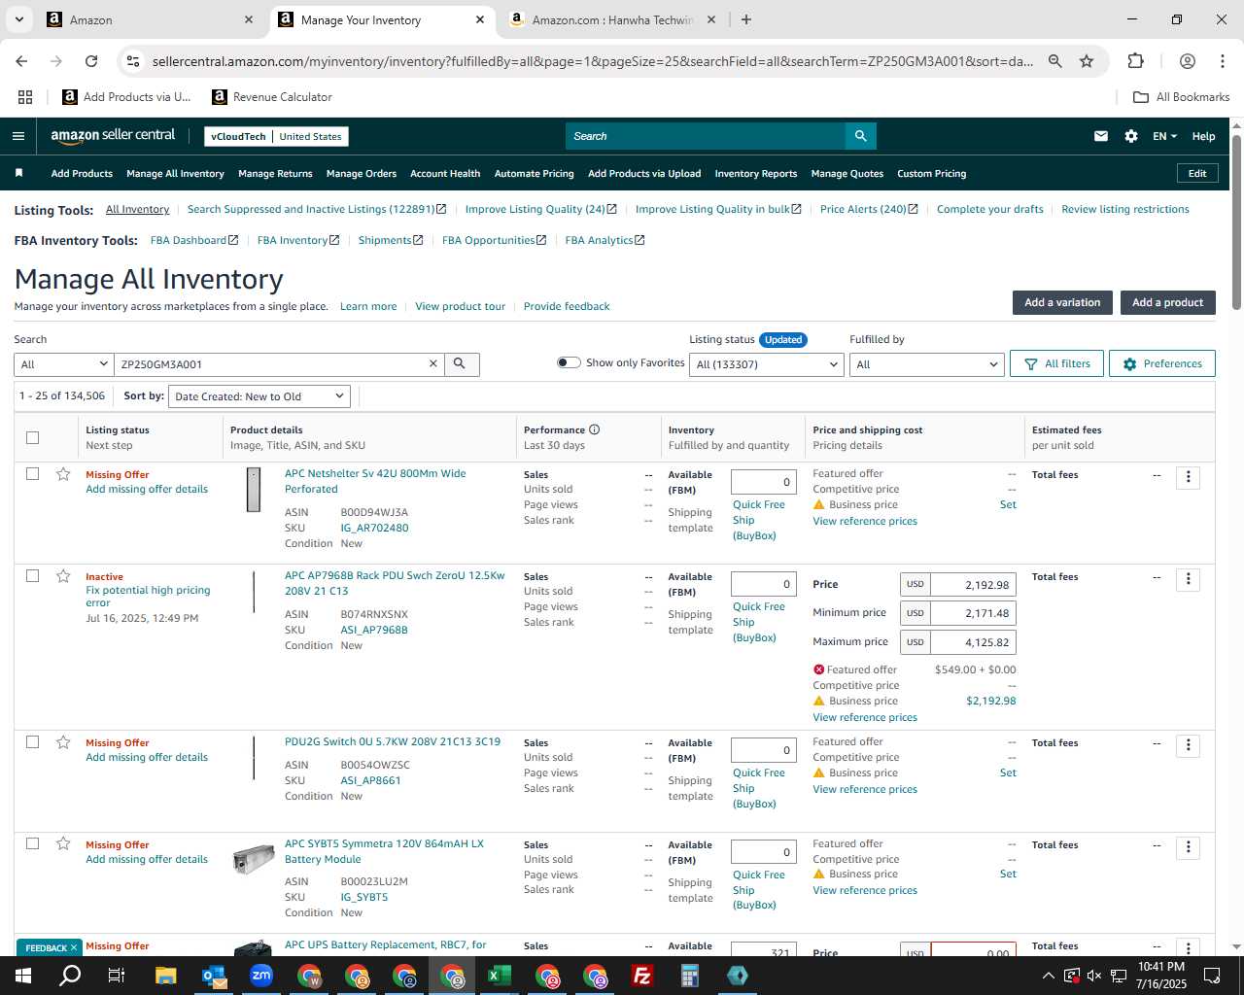Select checkbox for APC Netshelter row
This screenshot has width=1244, height=995.
(32, 473)
